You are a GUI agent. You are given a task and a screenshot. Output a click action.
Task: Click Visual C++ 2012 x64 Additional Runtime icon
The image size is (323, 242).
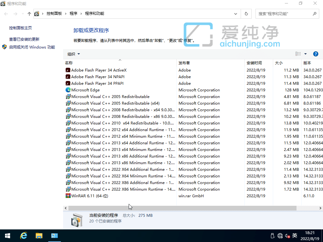click(68, 130)
